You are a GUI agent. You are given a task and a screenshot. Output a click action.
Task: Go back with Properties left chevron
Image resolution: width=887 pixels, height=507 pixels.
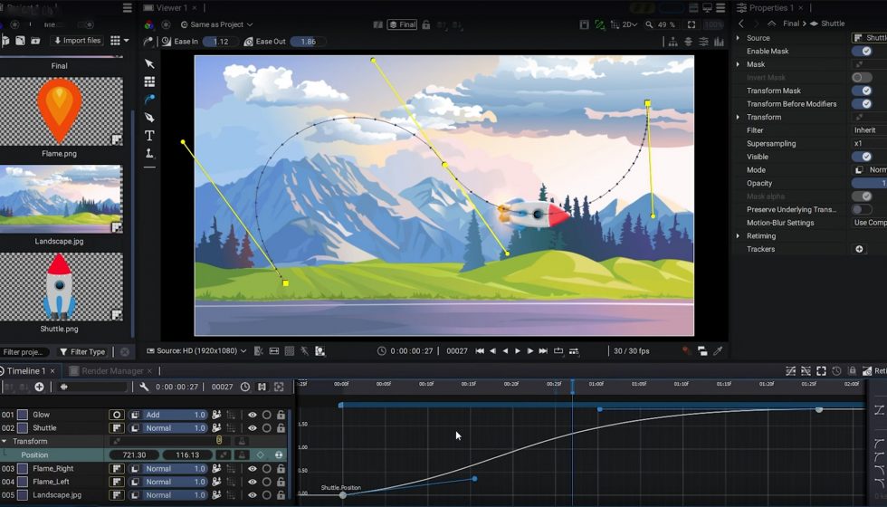(x=741, y=24)
